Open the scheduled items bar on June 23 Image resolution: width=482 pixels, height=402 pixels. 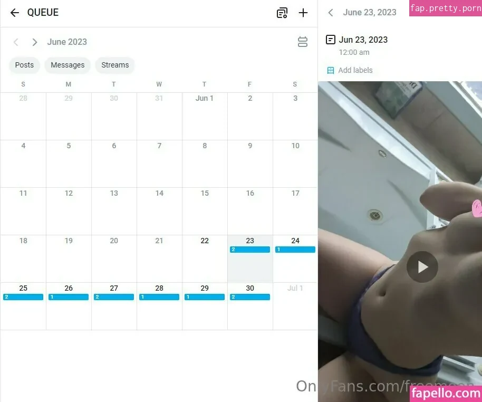coord(250,250)
